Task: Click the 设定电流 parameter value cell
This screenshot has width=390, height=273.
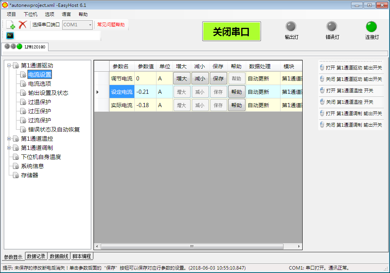Action: tap(145, 92)
